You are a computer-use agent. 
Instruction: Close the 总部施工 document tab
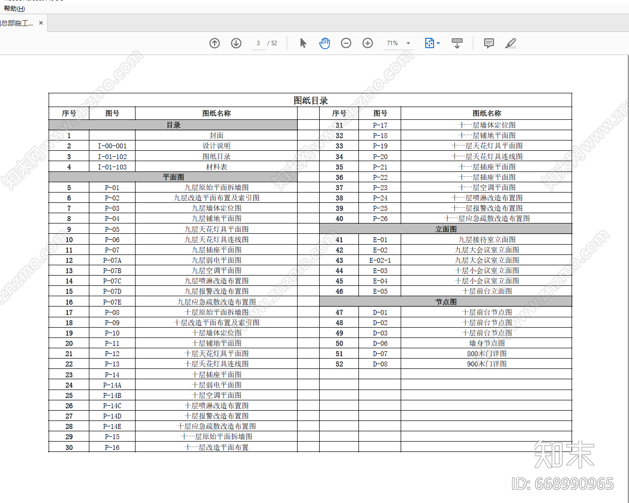41,23
